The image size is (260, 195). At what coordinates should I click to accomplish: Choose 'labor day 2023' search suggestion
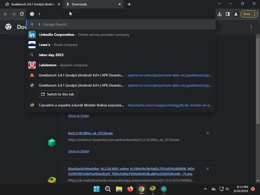(x=121, y=55)
